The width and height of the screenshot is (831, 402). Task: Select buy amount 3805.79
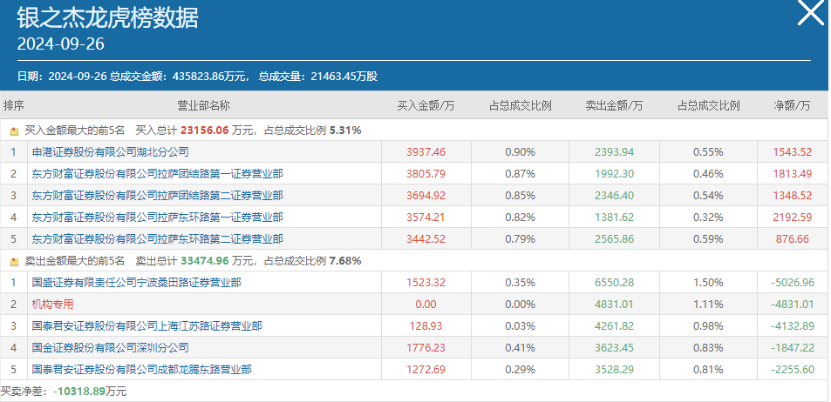[x=426, y=174]
